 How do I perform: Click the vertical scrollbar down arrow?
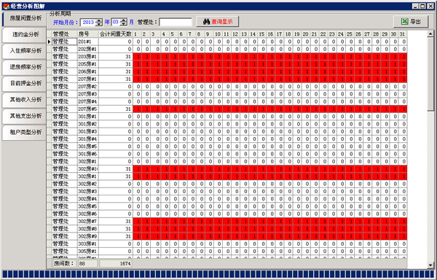coord(430,265)
